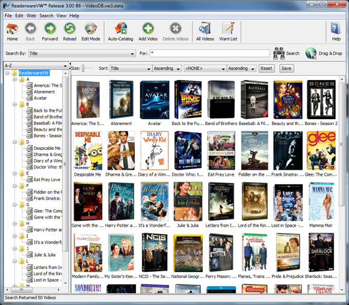Open the Web menu

tap(31, 16)
